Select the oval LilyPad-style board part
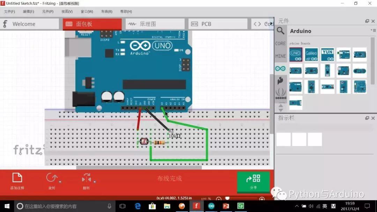Viewport: 377px width, 212px height. click(x=360, y=71)
